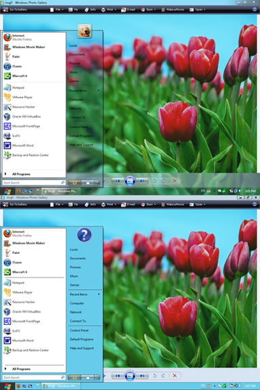Go to the next photo in the lower gallery controls
Image resolution: width=260 pixels, height=390 pixels.
142,376
